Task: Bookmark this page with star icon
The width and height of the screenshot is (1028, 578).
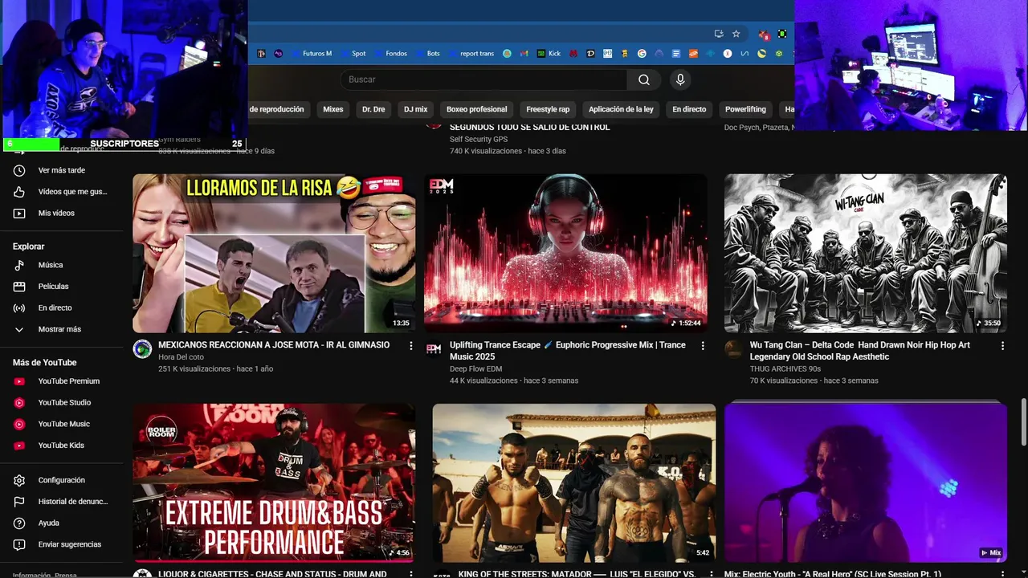Action: point(736,34)
